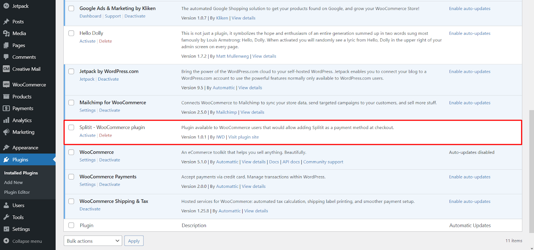This screenshot has width=534, height=250.
Task: Click the Auto-updates disabled text
Action: [472, 152]
